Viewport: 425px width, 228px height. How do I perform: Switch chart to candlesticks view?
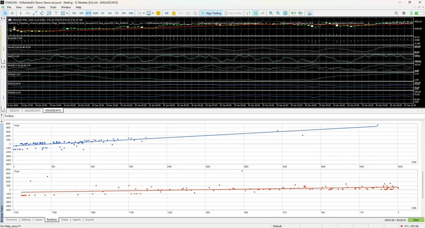[255, 13]
